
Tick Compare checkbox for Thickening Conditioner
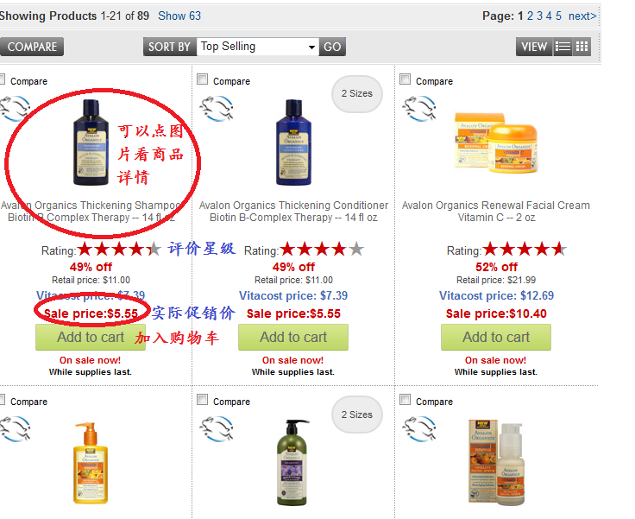click(202, 79)
